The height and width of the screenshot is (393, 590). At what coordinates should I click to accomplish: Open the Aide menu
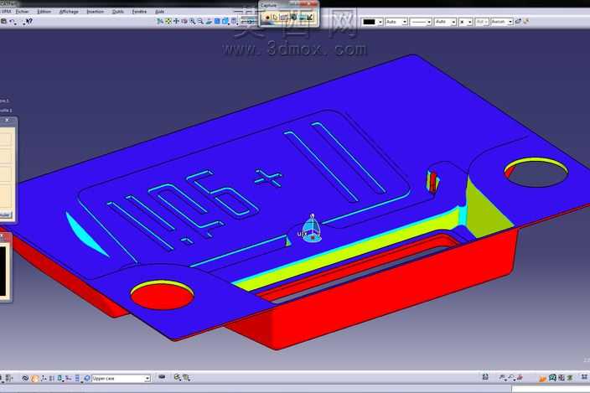159,12
